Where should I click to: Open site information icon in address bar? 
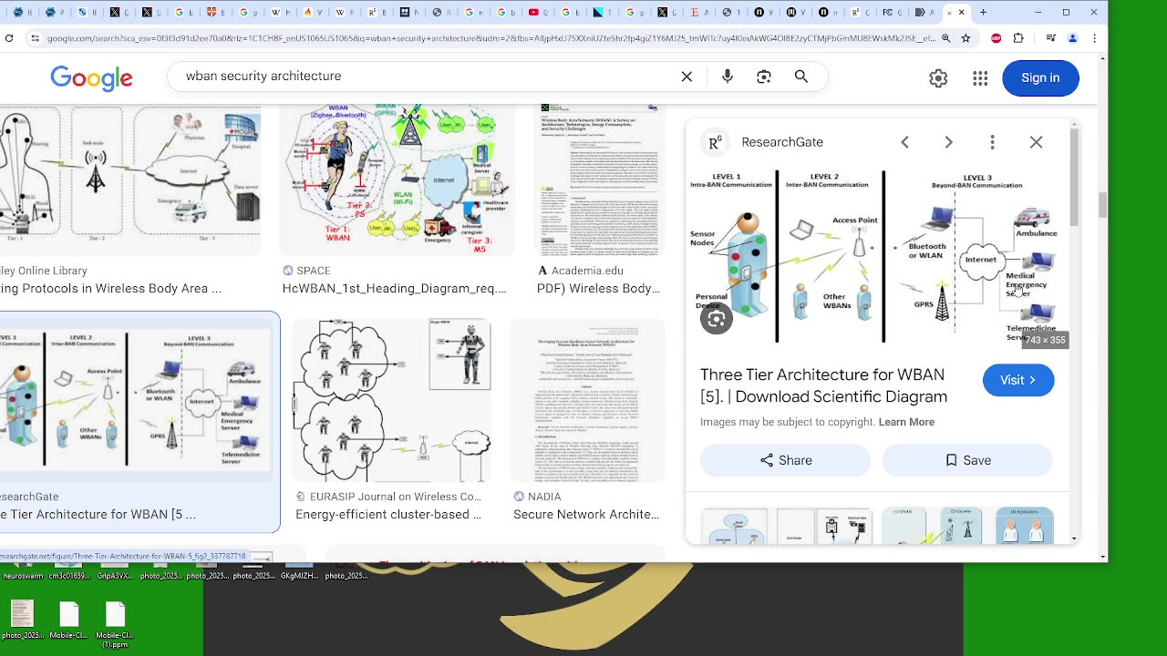(x=35, y=38)
